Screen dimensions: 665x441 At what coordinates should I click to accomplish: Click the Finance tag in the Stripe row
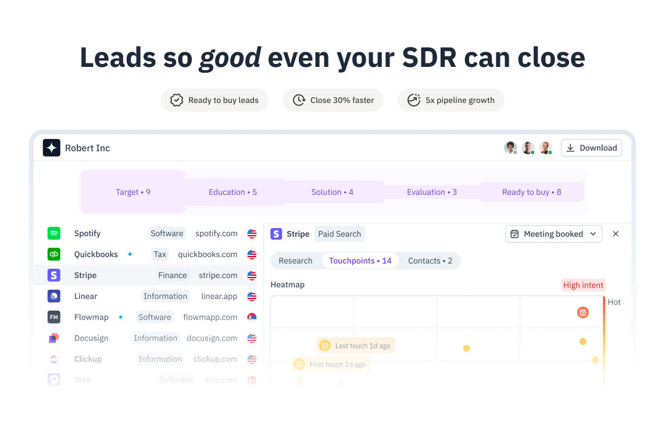173,275
